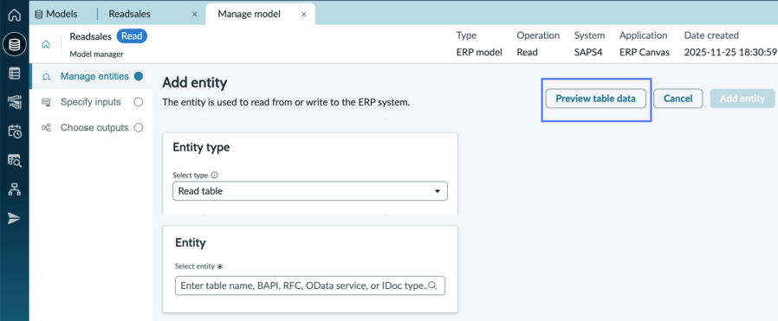Click the Entity type section heading
Viewport: 778px width, 321px height.
(201, 147)
